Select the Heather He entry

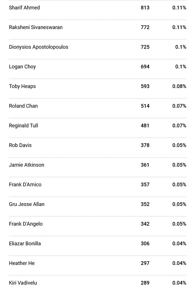[22, 263]
